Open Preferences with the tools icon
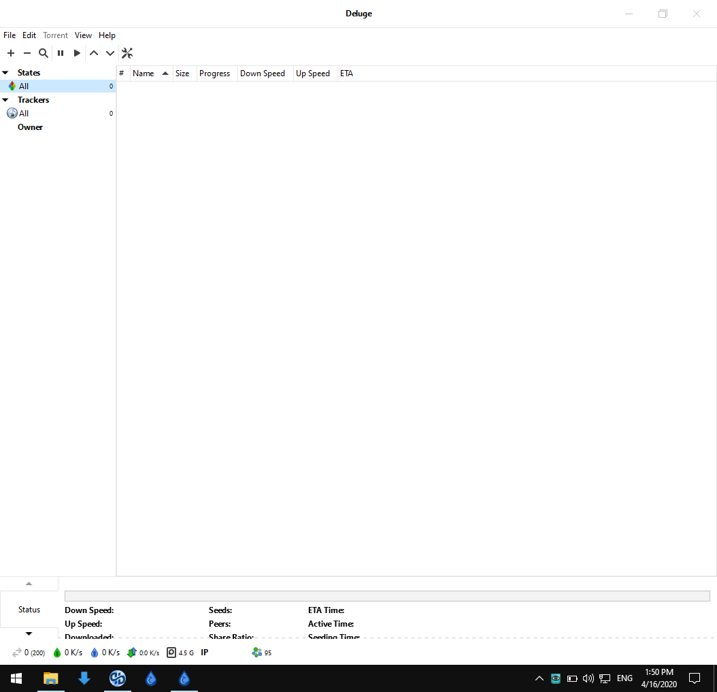Viewport: 717px width, 692px height. click(x=127, y=53)
